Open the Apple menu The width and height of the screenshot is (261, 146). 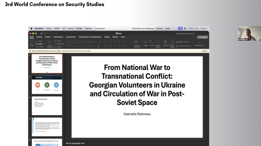pos(31,29)
